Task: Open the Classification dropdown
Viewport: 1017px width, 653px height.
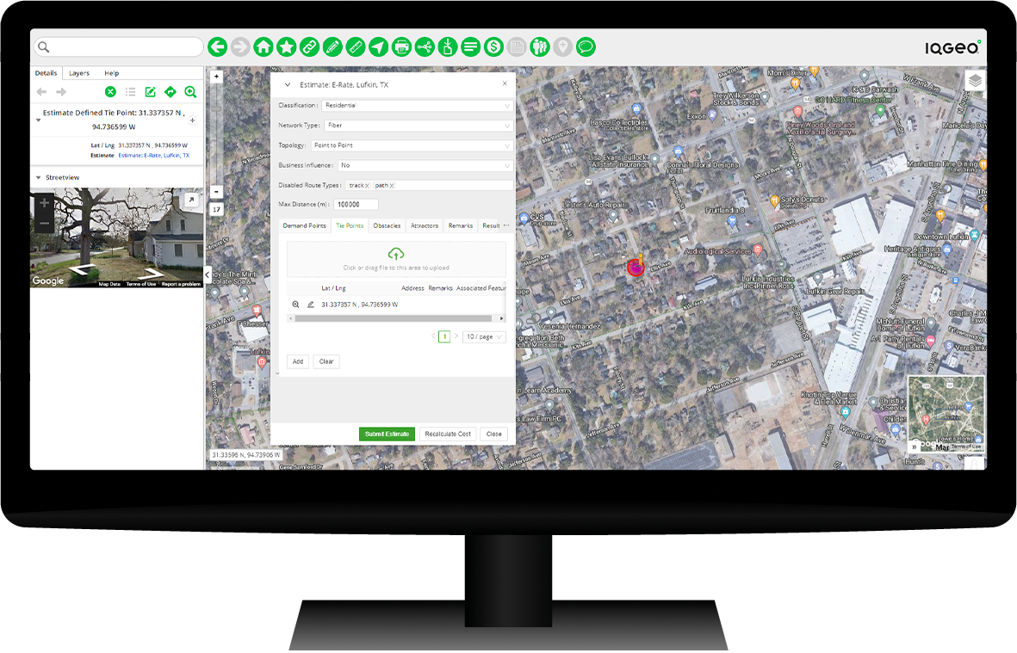Action: point(417,106)
